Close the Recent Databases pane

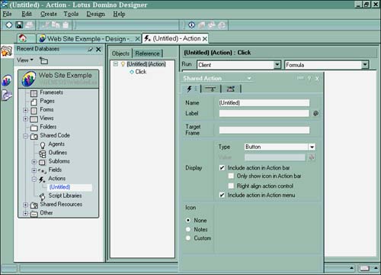click(x=98, y=50)
